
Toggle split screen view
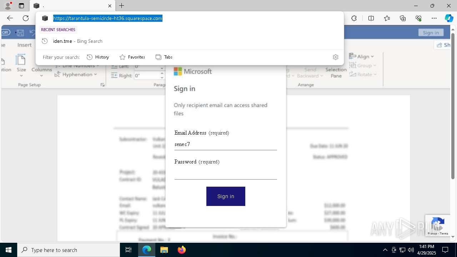pyautogui.click(x=371, y=18)
